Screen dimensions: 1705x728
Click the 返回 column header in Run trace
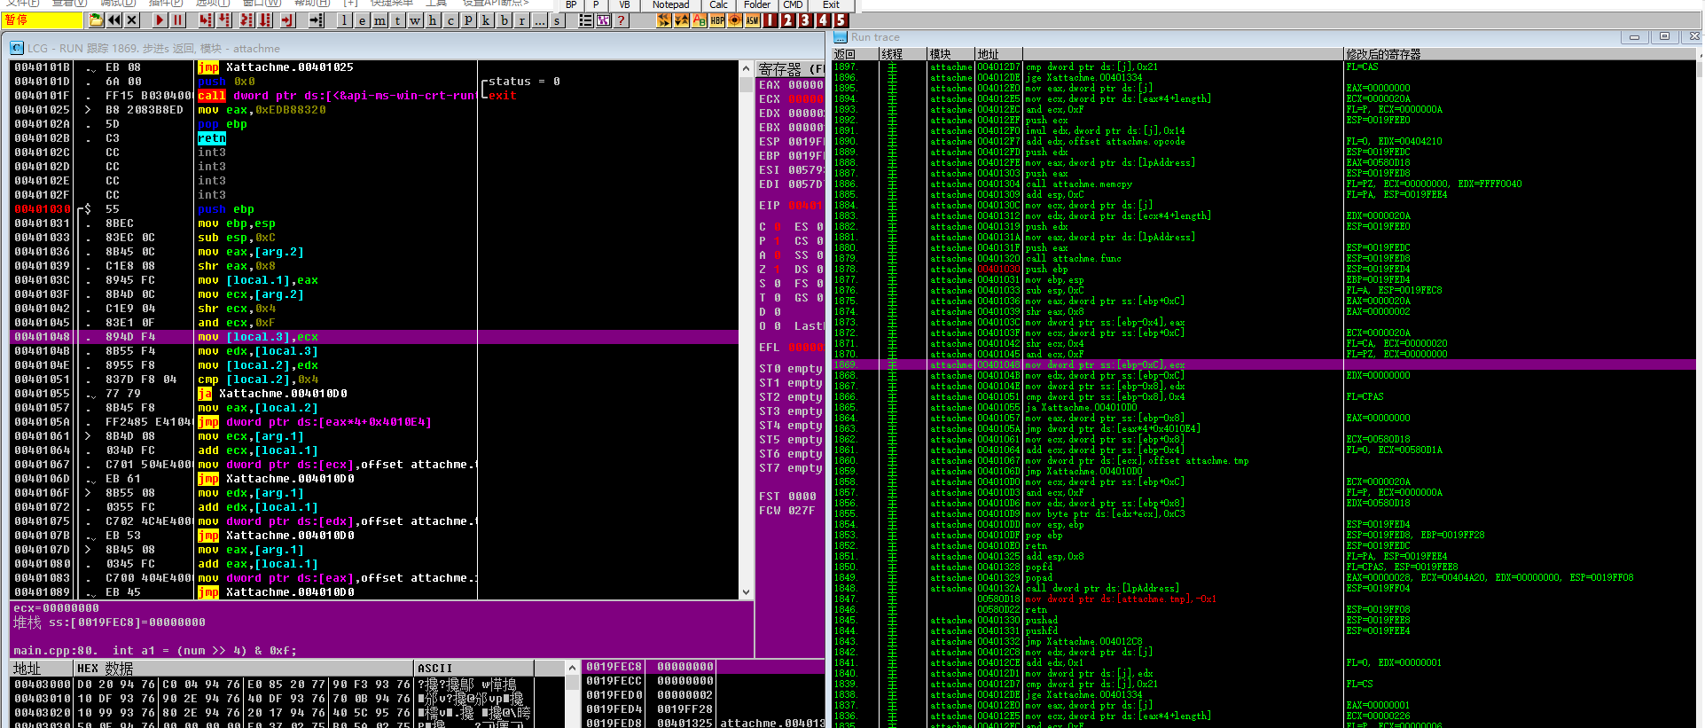(x=856, y=54)
